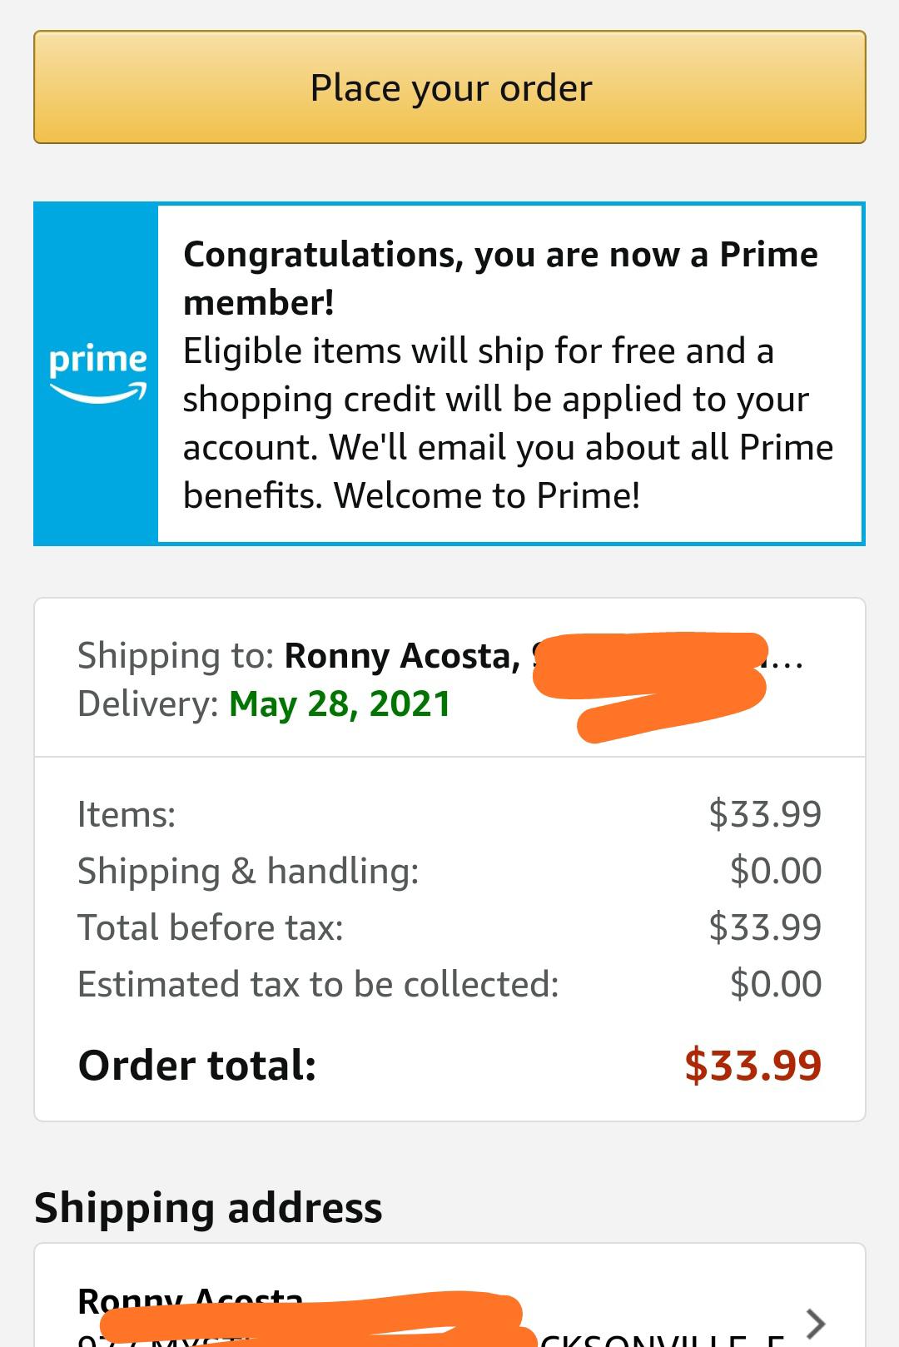Tap the truncated ellipsis after the shipping name
The height and width of the screenshot is (1347, 899).
point(785,659)
